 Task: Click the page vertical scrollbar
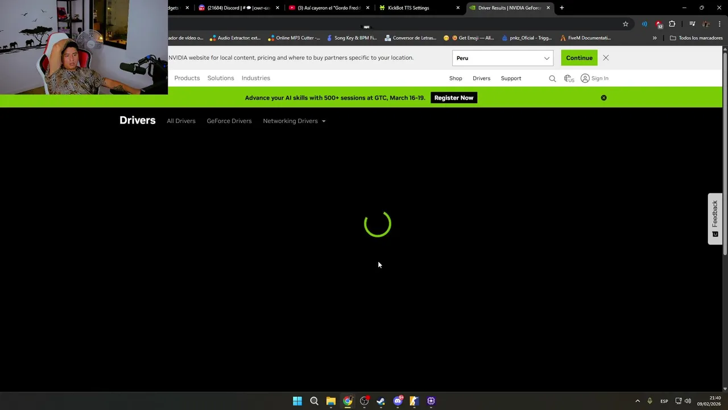point(725,154)
